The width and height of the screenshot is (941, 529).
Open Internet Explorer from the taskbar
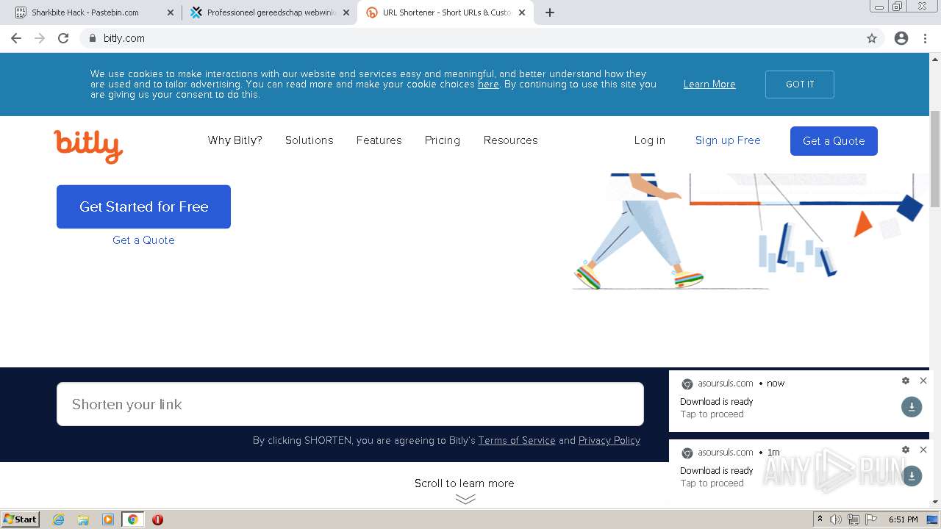(58, 519)
